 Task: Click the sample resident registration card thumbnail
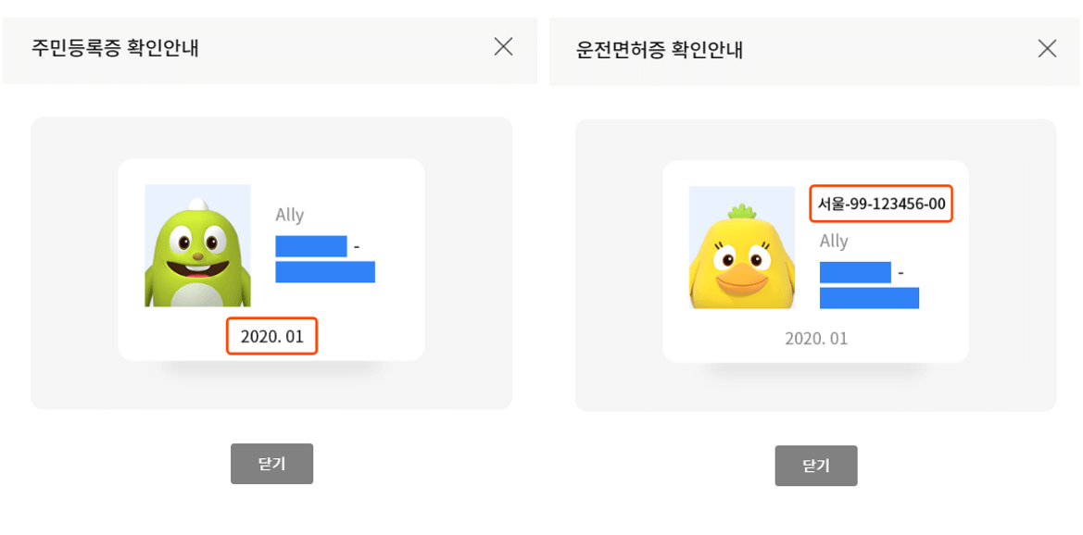click(271, 259)
